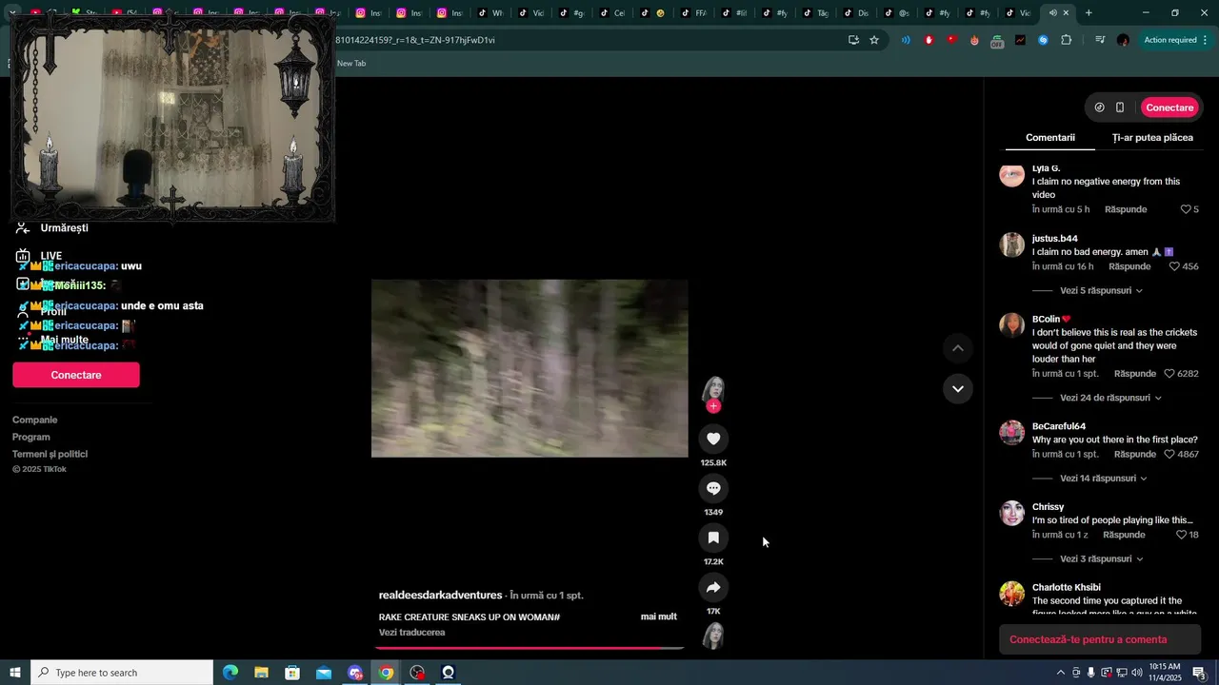Screen dimensions: 1219x685
Task: Reply to BColin's comment
Action: (1135, 374)
